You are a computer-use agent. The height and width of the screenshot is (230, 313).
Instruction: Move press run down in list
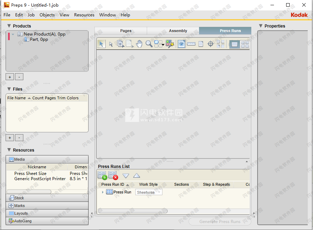click(126, 176)
